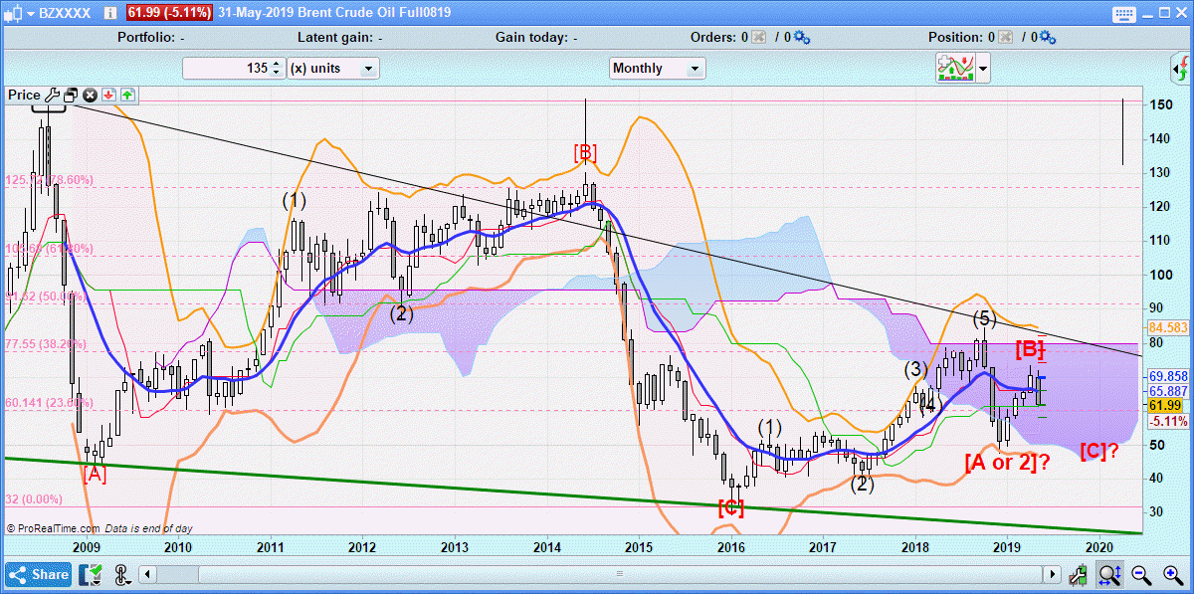The height and width of the screenshot is (594, 1194).
Task: Click the red [A] label near 2009
Action: coord(95,474)
